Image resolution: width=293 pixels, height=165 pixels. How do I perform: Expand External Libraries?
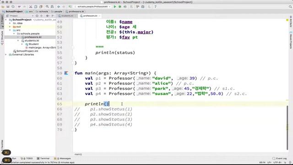click(6, 55)
